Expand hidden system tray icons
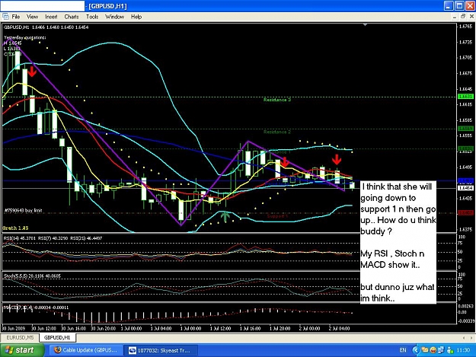This screenshot has width=476, height=357. 416,350
